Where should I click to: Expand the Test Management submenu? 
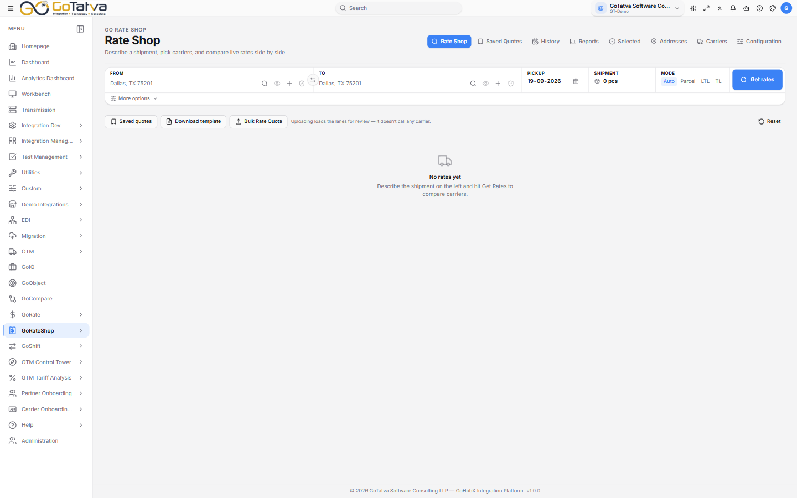pyautogui.click(x=46, y=157)
